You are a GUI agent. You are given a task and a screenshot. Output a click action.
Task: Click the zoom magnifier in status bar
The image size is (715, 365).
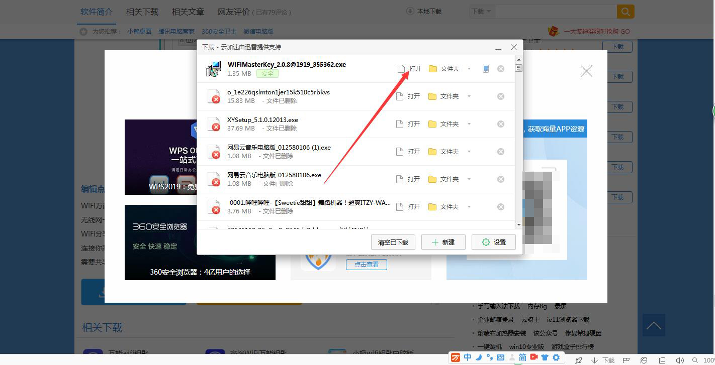696,360
